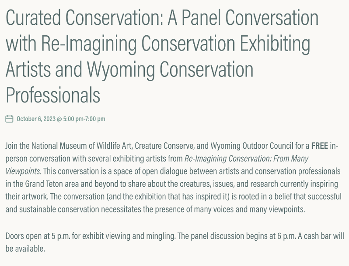The image size is (349, 266).
Task: Click 'A cash bar will' text
Action: pyautogui.click(x=321, y=236)
